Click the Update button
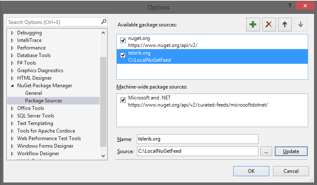Viewport: 317px width, 185px height. click(x=291, y=151)
